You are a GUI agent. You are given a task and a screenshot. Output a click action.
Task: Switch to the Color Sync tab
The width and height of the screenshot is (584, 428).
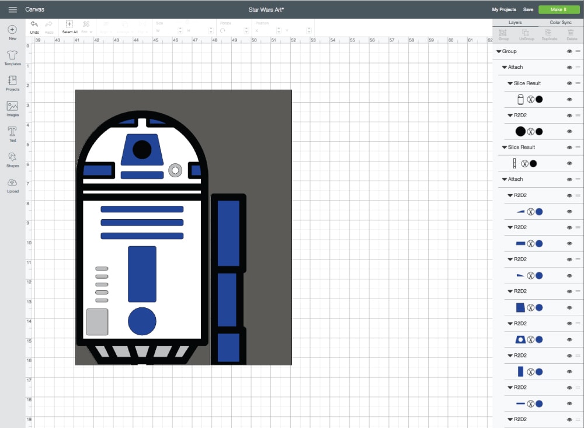click(561, 22)
